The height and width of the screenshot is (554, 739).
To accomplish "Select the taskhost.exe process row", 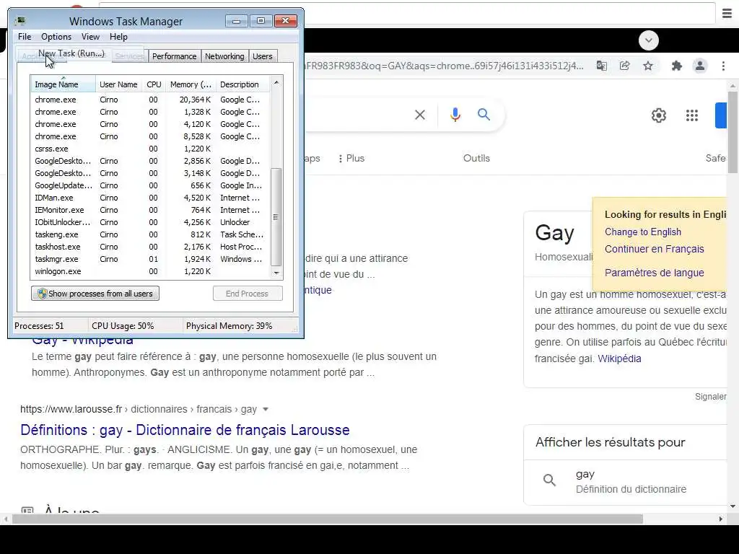I will 151,247.
